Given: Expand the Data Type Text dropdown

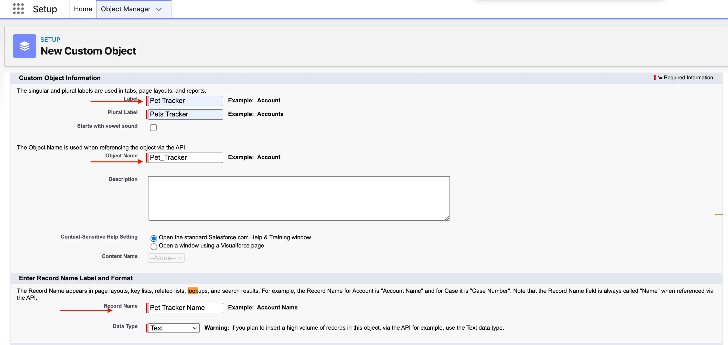Looking at the screenshot, I should click(173, 328).
